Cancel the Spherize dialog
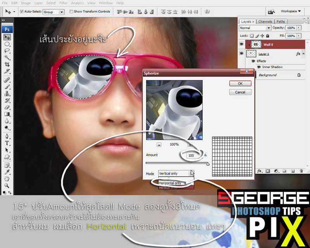 click(240, 92)
